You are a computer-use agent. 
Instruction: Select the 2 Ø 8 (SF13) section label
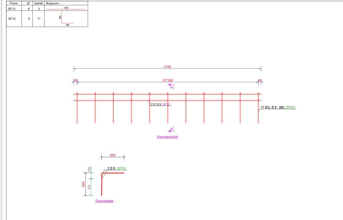117,168
